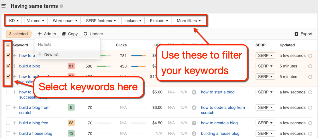Open parent topic how to code a blog from scratch
The image size is (318, 138).
[223, 110]
